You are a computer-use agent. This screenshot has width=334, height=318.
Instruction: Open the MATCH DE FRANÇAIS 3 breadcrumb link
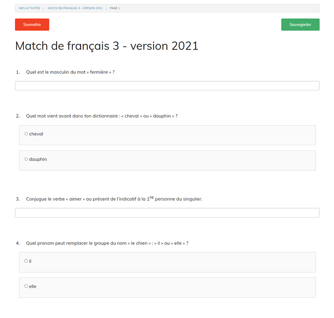(x=76, y=8)
